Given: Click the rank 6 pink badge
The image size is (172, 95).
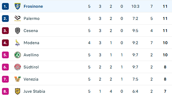Looking at the screenshot, I should (x=5, y=67).
